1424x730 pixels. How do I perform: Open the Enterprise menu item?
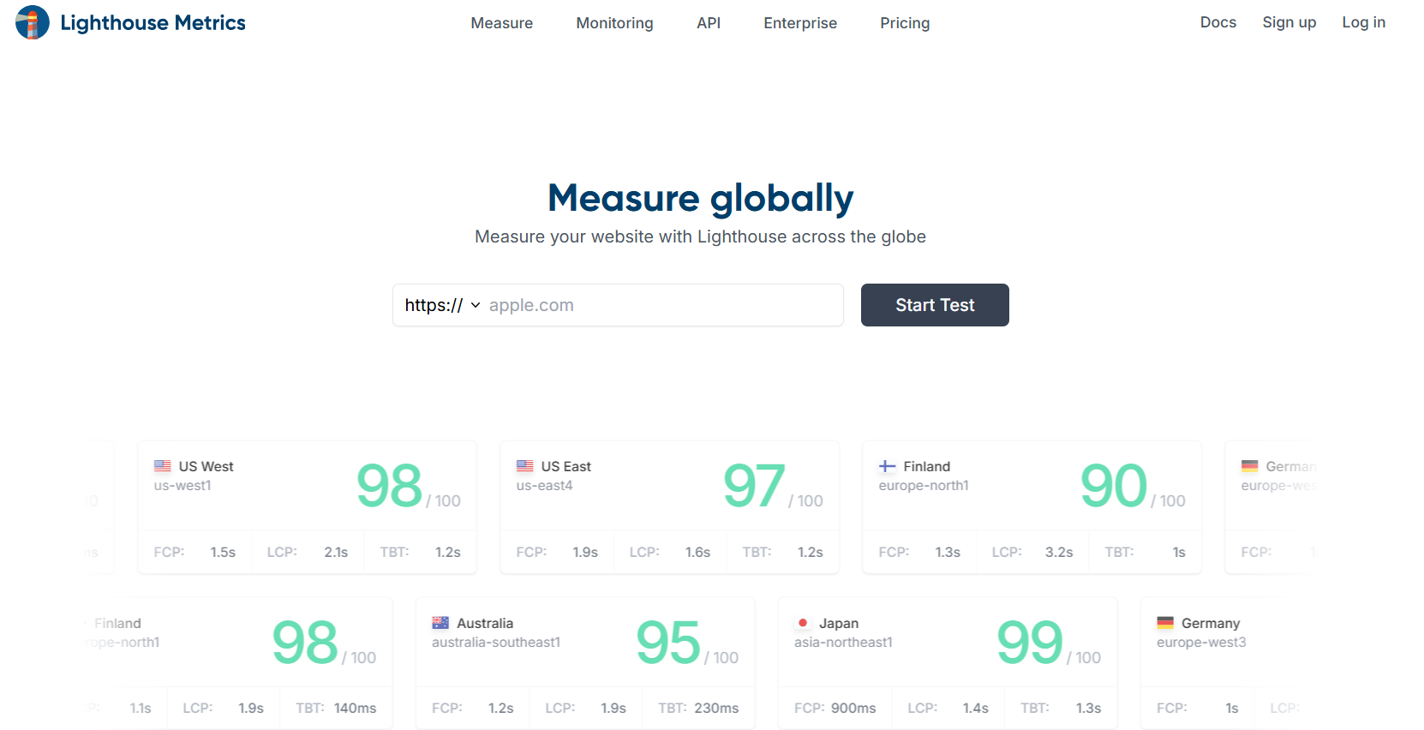pos(800,23)
